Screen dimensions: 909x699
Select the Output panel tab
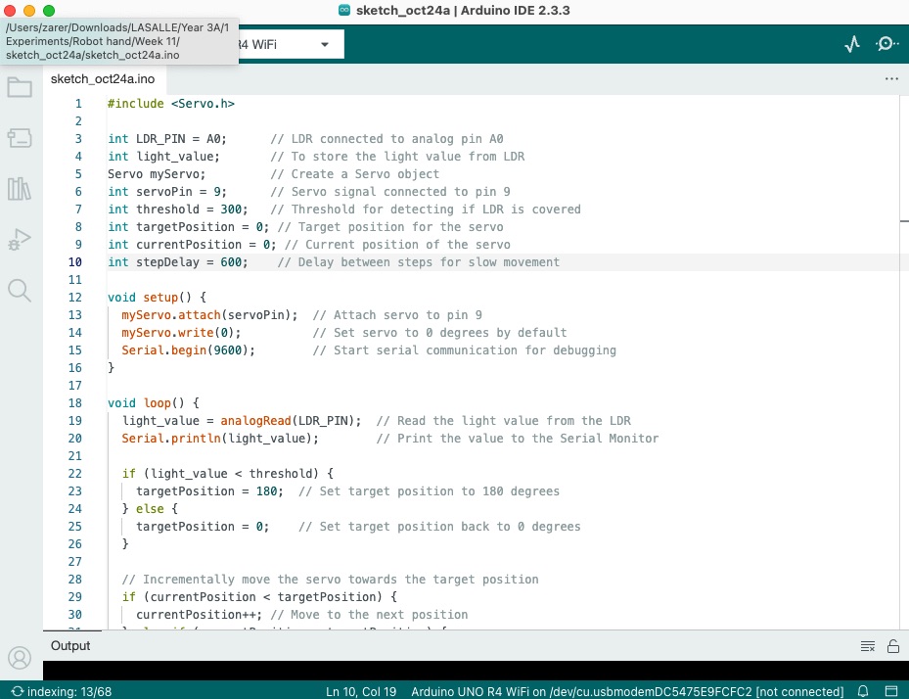coord(70,646)
